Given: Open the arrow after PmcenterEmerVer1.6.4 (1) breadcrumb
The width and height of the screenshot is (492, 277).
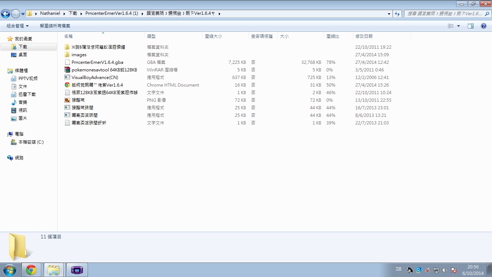Looking at the screenshot, I should coord(143,13).
